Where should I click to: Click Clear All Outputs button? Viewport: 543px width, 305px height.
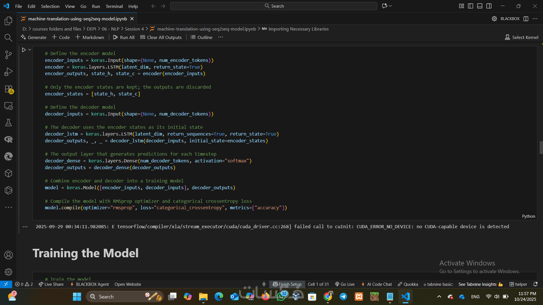[161, 37]
